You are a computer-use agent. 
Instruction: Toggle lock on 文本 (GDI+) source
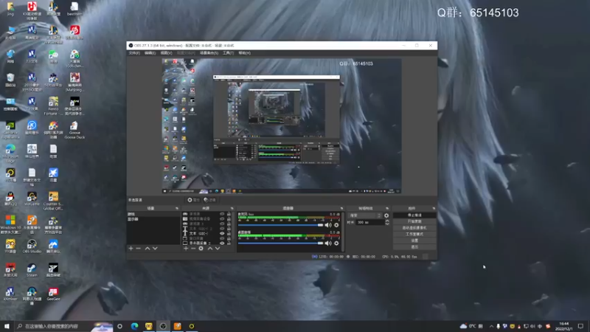229,233
